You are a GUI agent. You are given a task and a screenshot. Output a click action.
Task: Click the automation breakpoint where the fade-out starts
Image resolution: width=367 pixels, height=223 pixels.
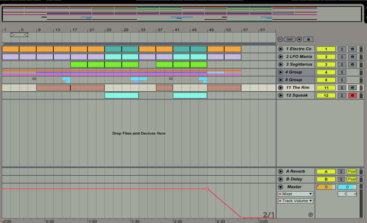pos(207,189)
